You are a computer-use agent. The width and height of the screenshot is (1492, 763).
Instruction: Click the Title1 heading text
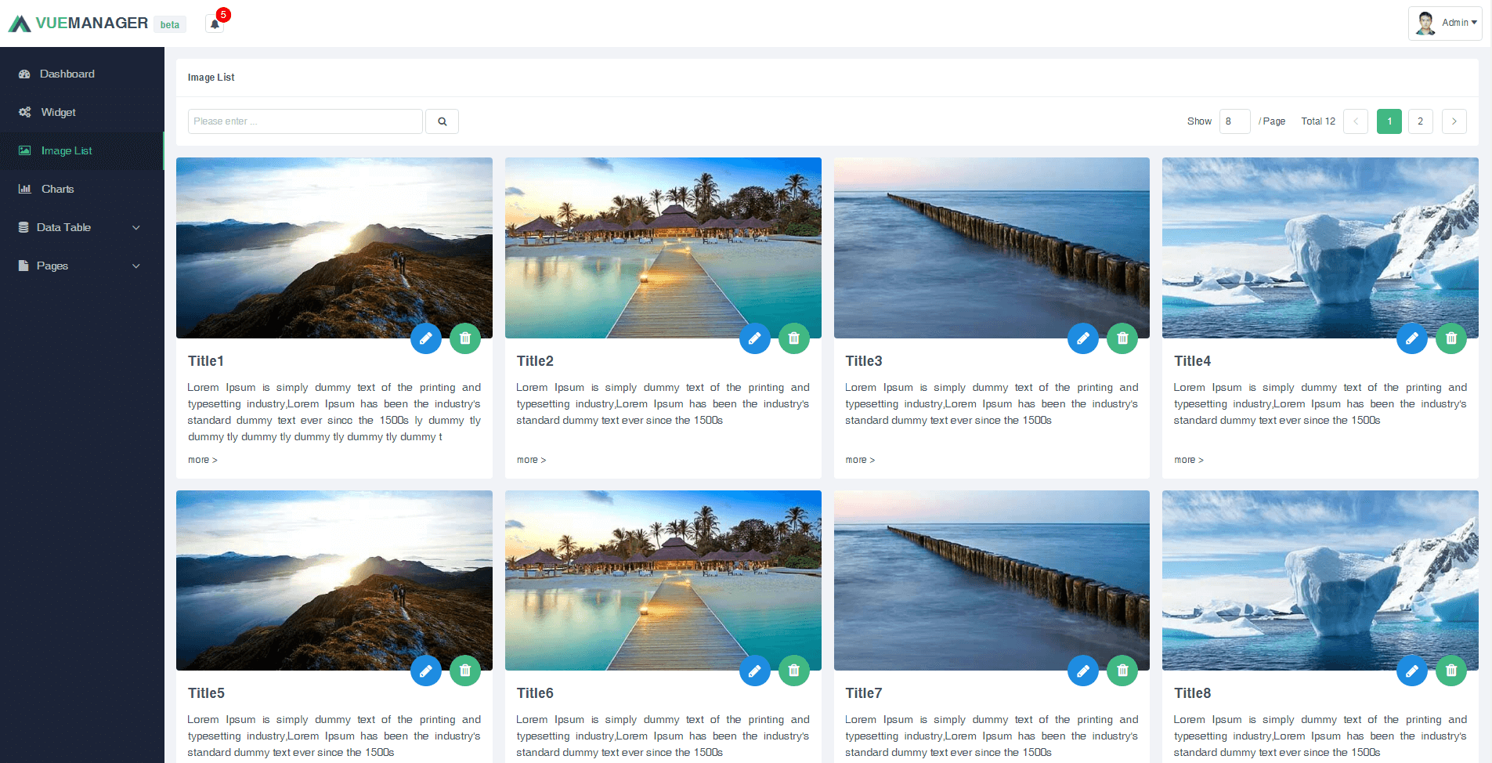tap(206, 361)
